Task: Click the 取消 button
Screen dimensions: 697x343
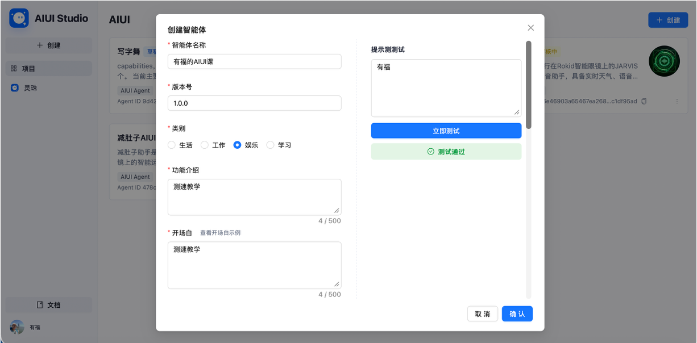Action: coord(483,314)
